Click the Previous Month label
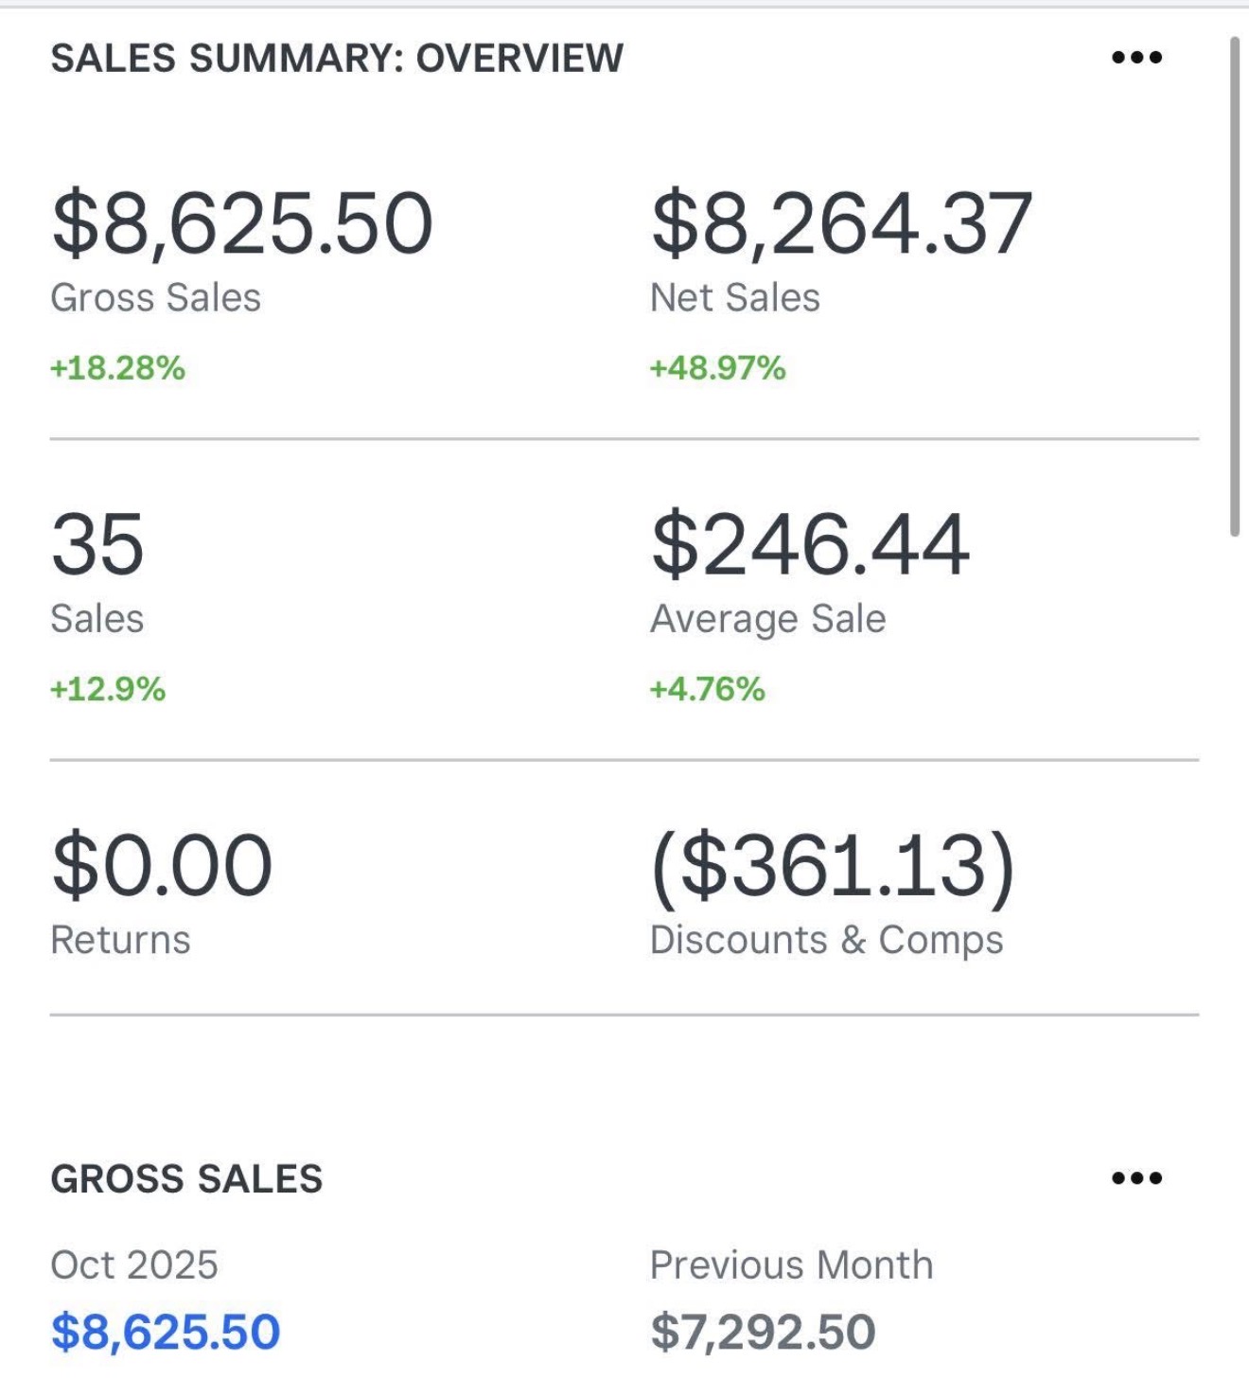1249x1378 pixels. coord(791,1265)
